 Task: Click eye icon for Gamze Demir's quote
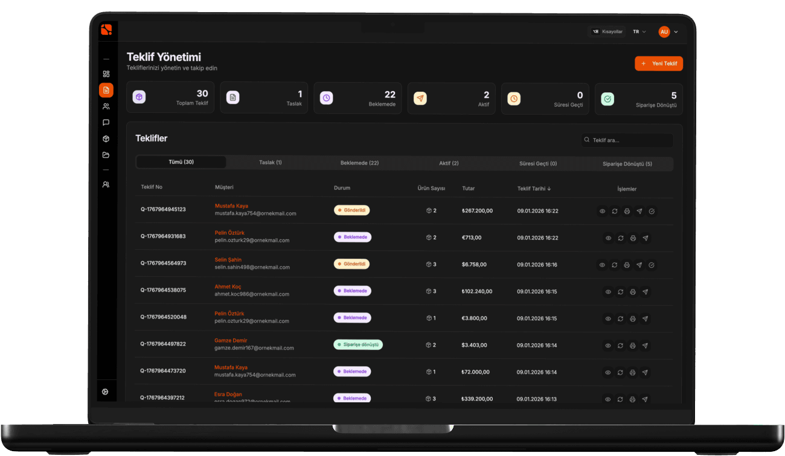pyautogui.click(x=608, y=346)
